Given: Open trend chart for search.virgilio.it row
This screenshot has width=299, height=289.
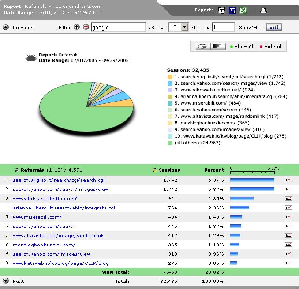Looking at the screenshot, I should (x=288, y=180).
